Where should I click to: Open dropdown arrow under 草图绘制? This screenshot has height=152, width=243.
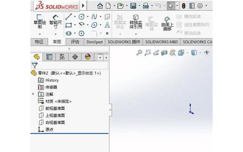[40, 34]
